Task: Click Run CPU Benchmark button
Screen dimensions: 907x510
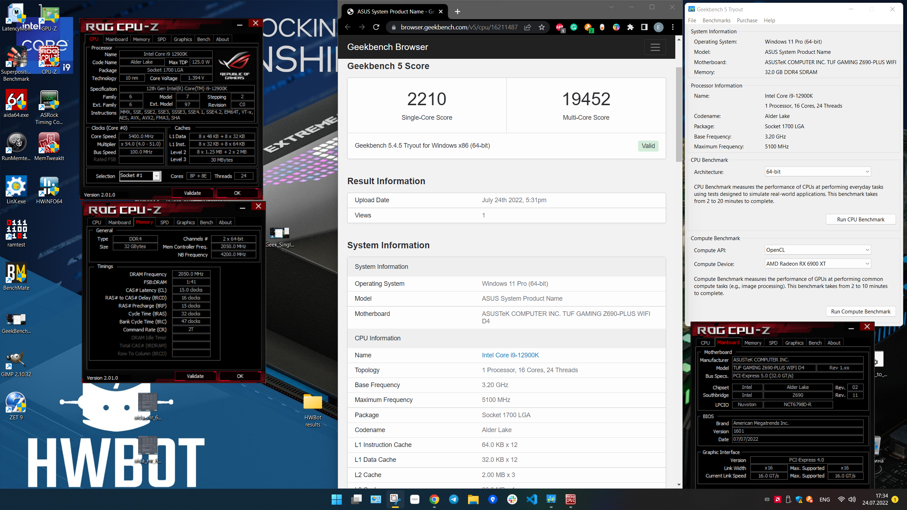Action: coord(861,220)
